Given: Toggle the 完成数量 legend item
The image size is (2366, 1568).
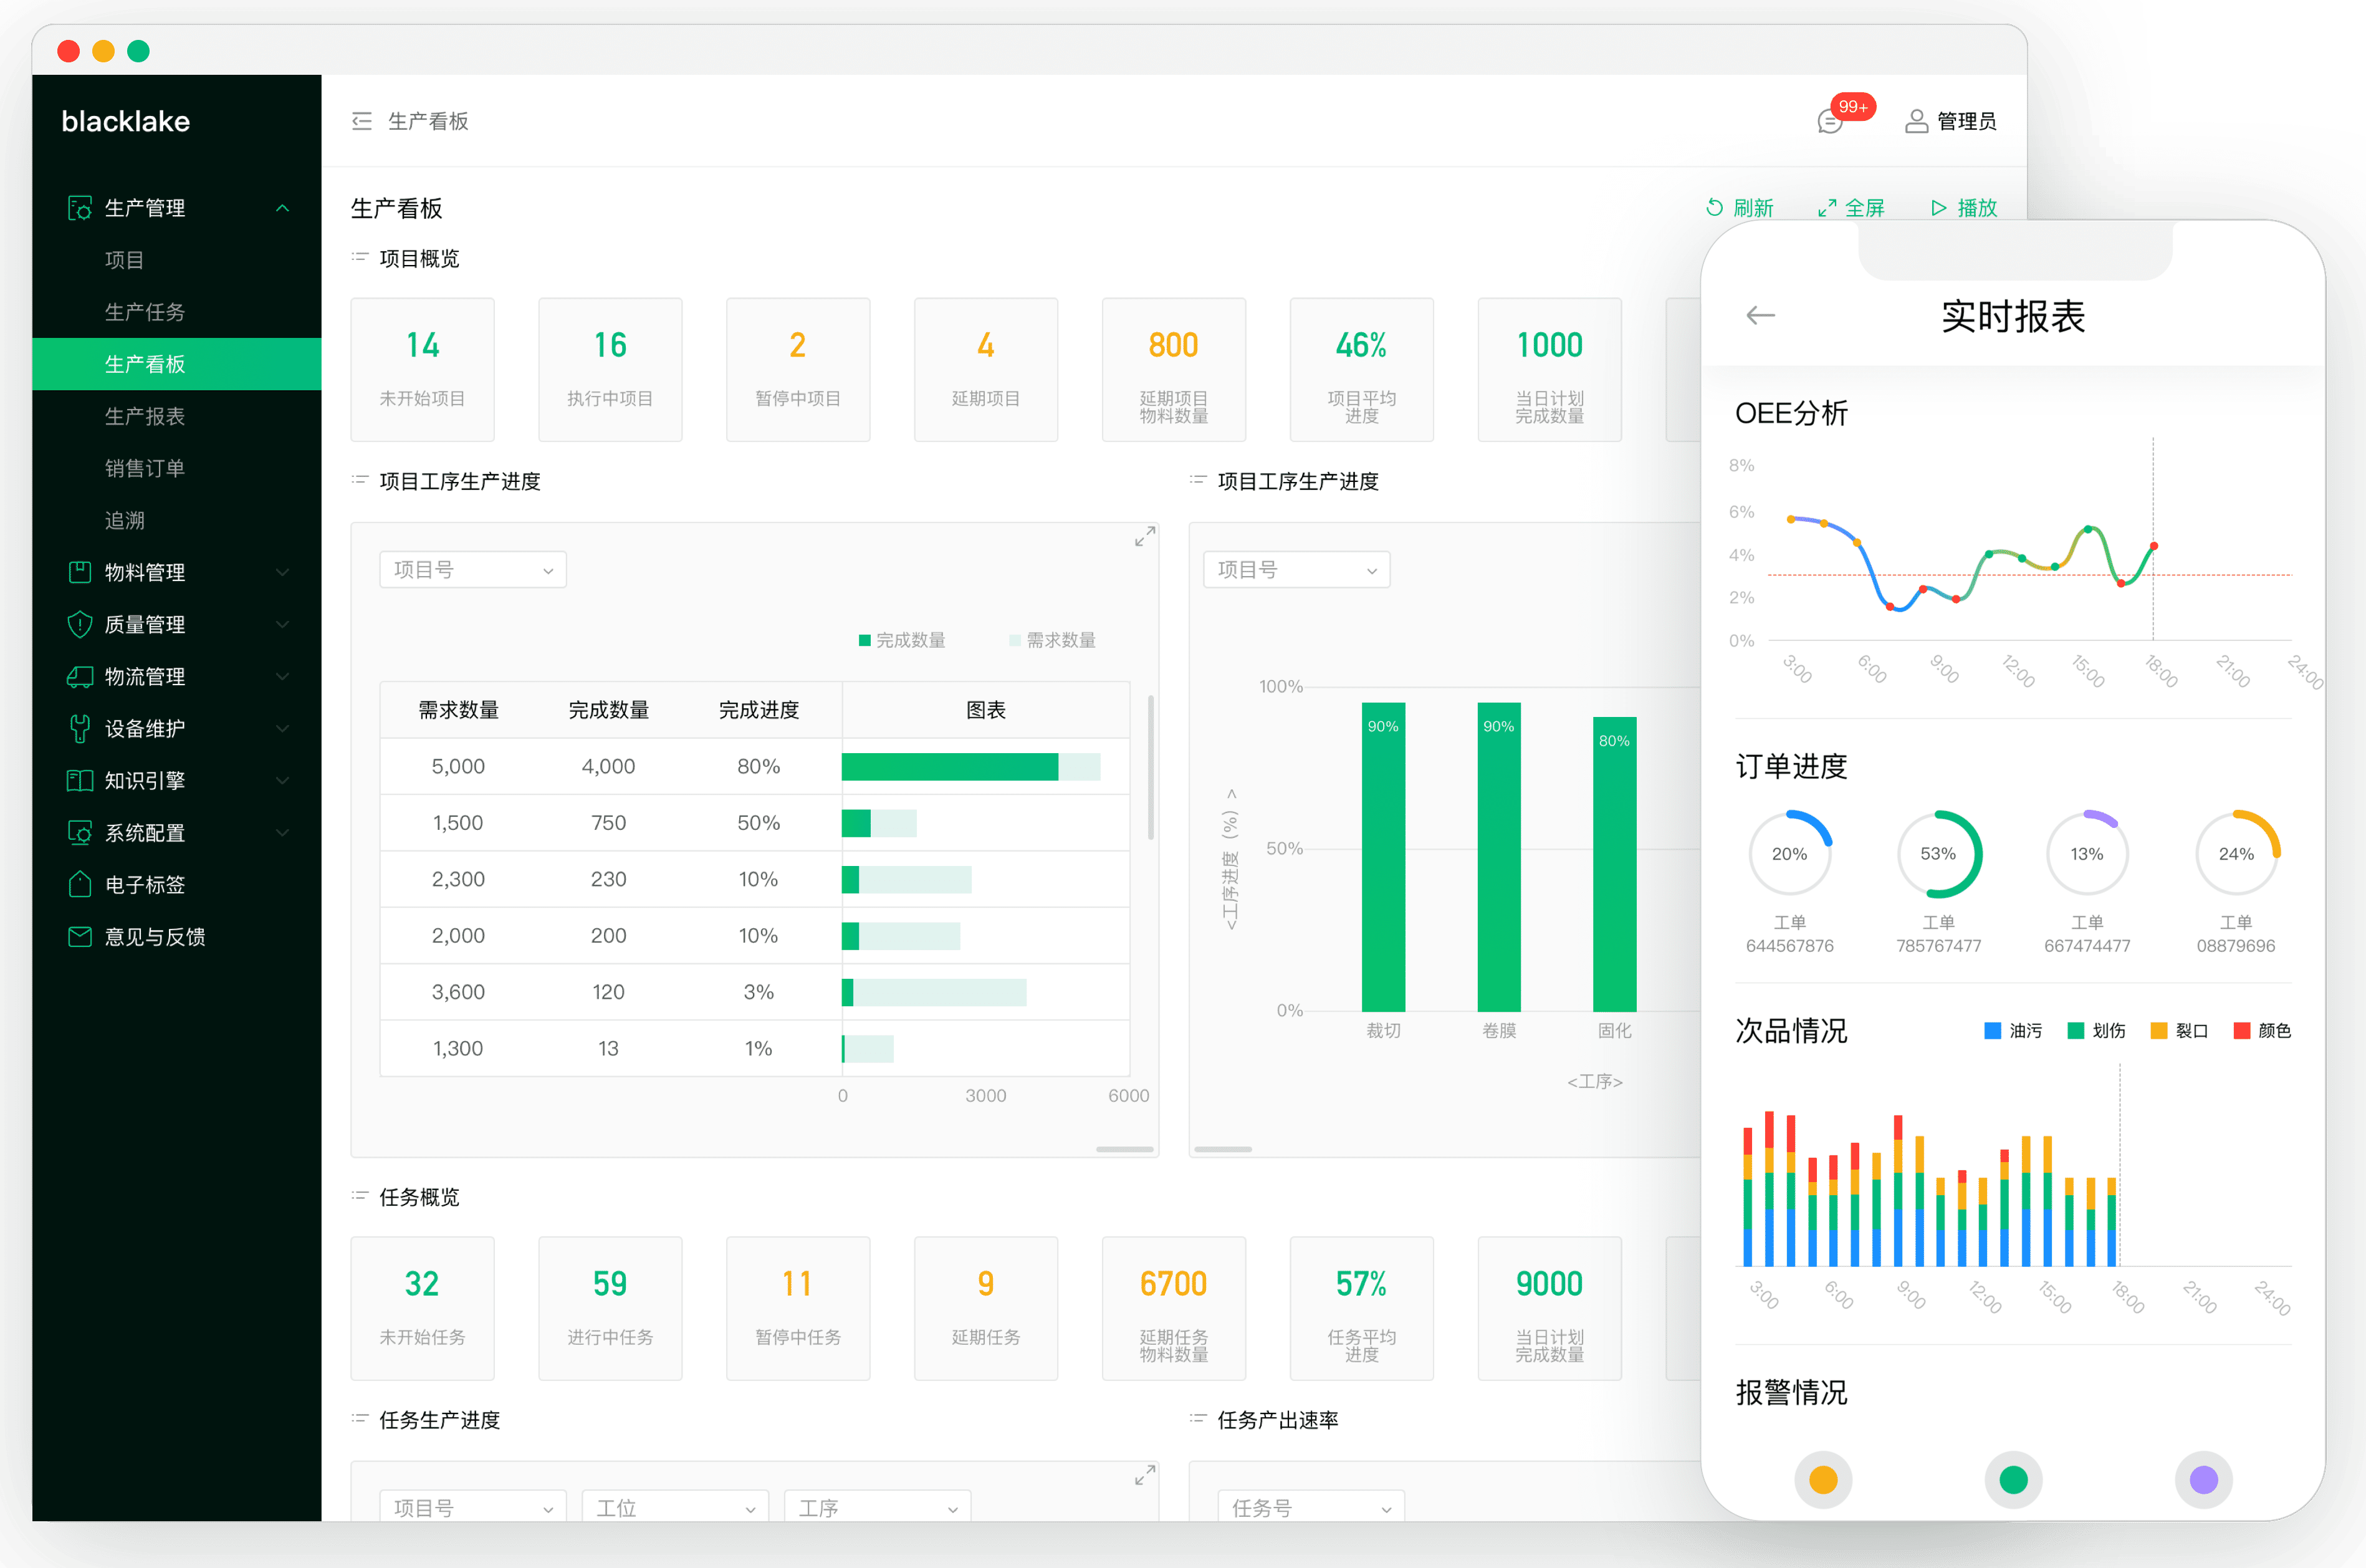Looking at the screenshot, I should click(x=902, y=640).
